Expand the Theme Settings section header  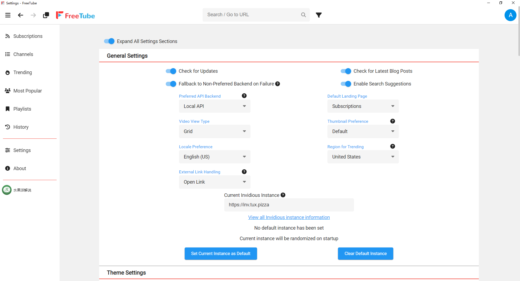coord(289,273)
